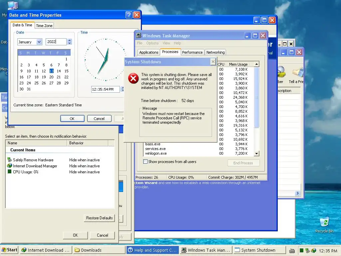Open Downloads folder taskbar button

(99, 250)
